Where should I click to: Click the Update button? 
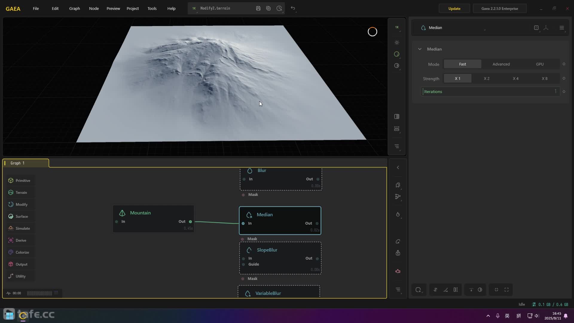tap(454, 8)
